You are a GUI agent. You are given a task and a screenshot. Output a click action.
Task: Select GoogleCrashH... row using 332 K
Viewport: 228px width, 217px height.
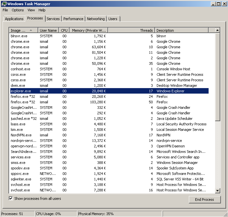(109, 108)
